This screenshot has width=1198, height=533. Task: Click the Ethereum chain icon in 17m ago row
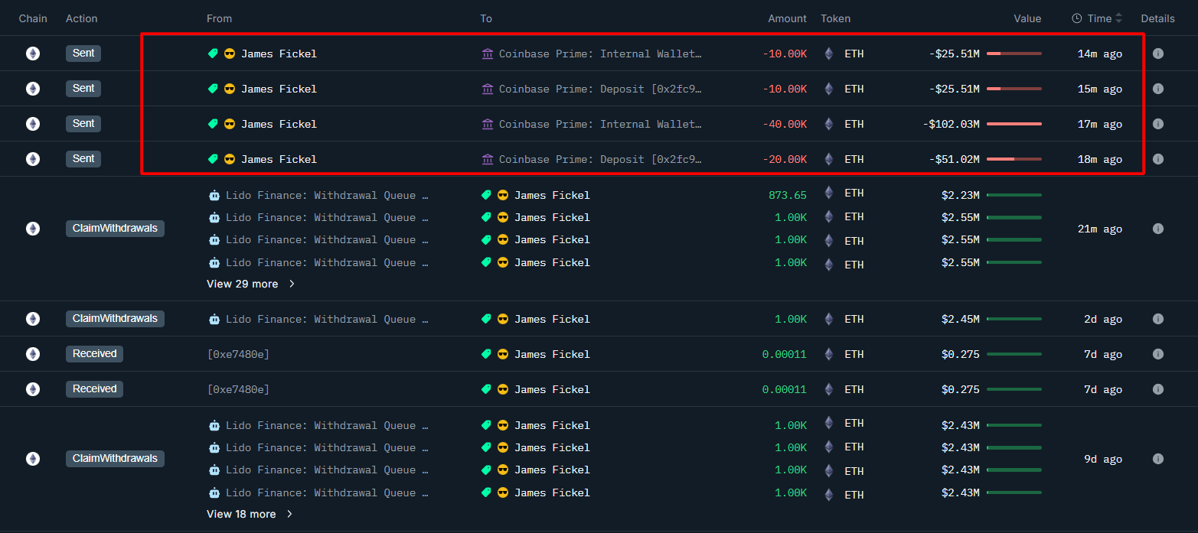click(33, 124)
